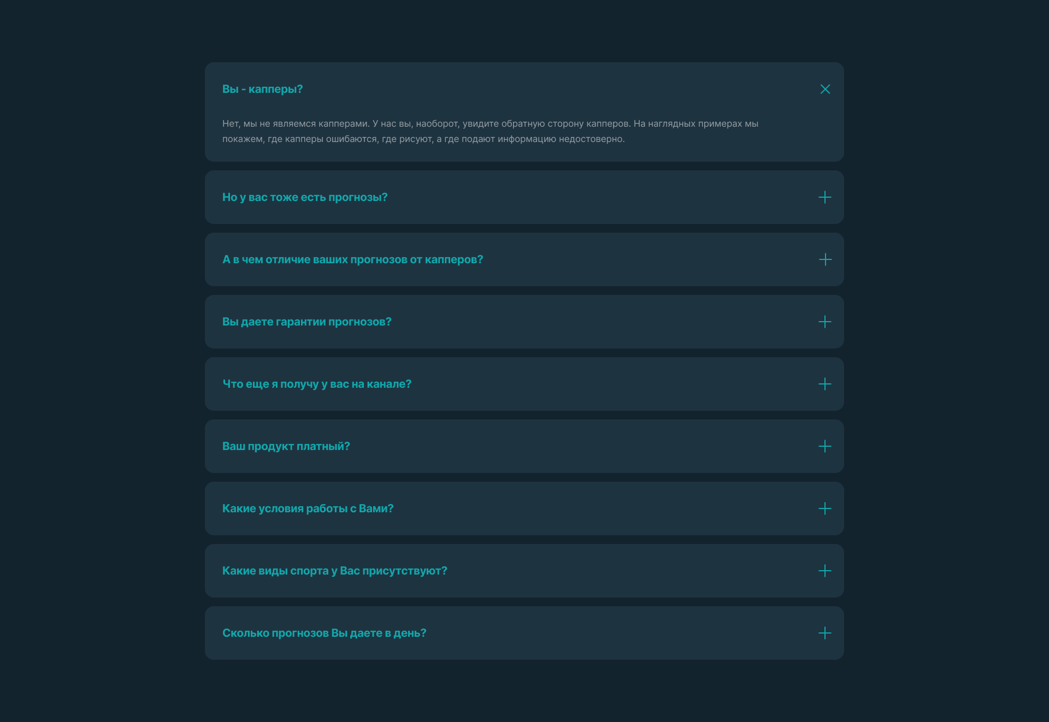
Task: Toggle visibility of the капперы answer text
Action: pos(825,89)
